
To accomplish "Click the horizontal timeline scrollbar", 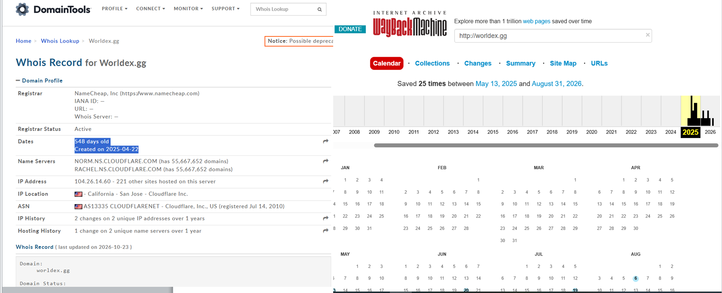I will 546,145.
